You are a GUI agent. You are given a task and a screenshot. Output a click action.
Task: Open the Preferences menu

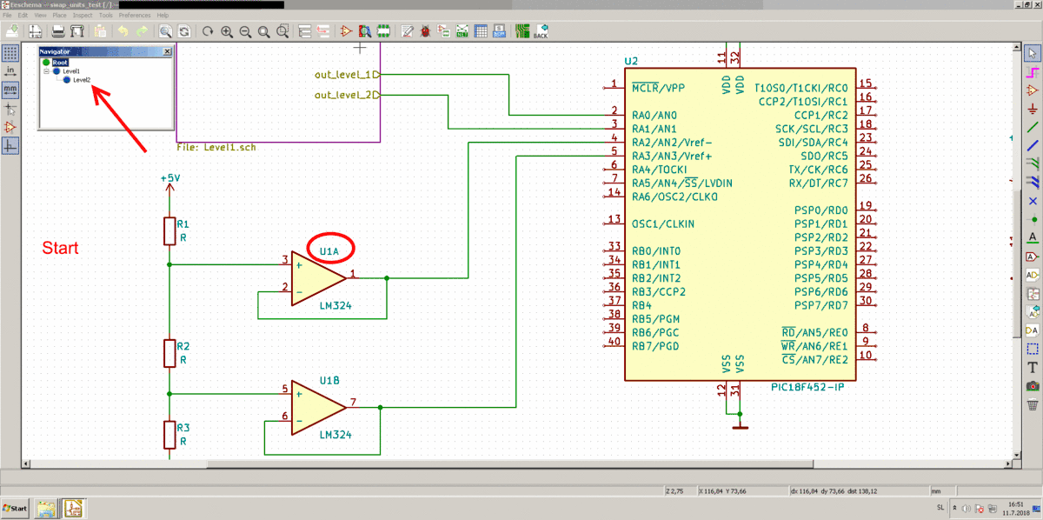(x=134, y=16)
